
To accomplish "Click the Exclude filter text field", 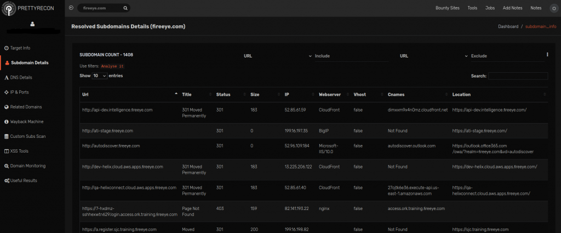I will (508, 56).
